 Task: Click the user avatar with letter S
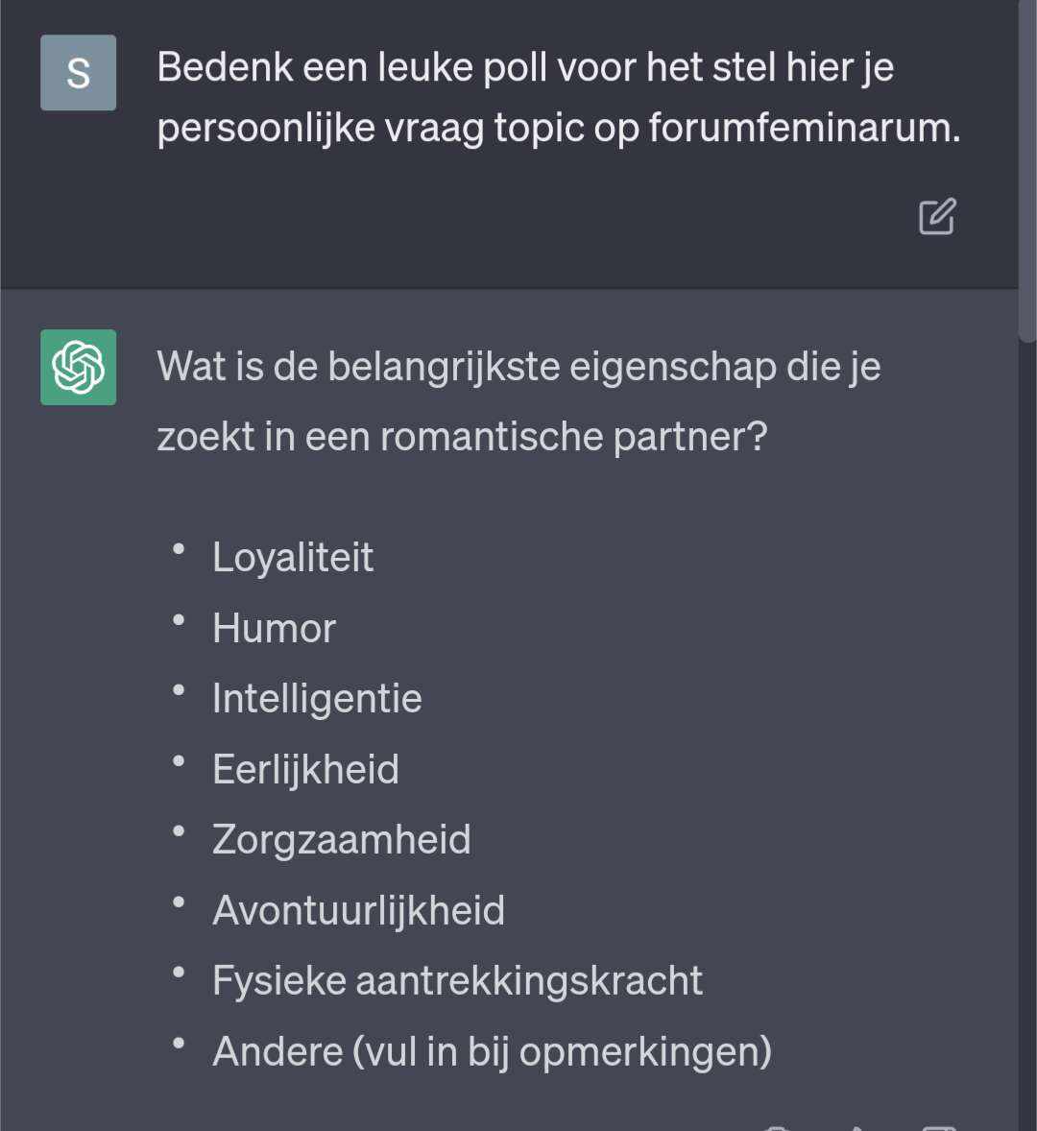pos(78,73)
